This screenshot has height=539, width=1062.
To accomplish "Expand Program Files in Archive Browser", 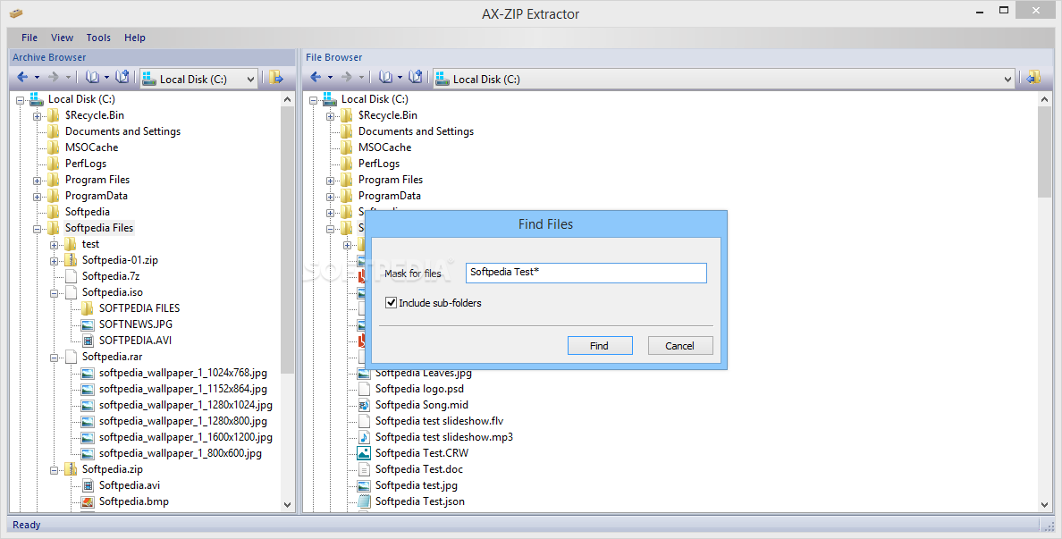I will [38, 181].
